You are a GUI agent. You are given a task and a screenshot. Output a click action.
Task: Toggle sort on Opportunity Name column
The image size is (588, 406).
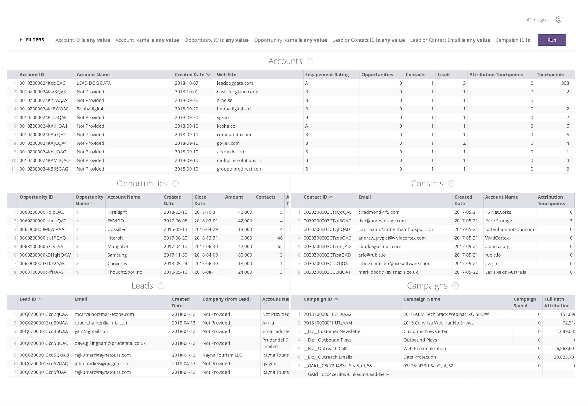[x=93, y=204]
